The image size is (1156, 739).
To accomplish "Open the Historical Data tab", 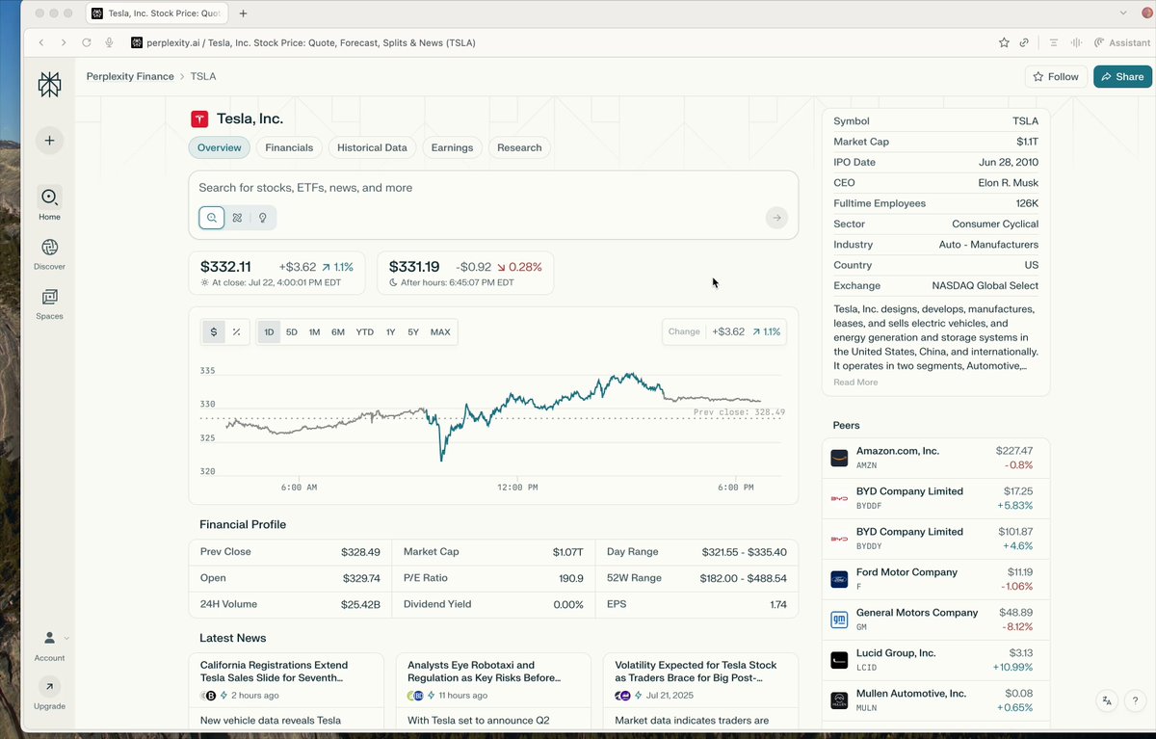I will point(372,147).
